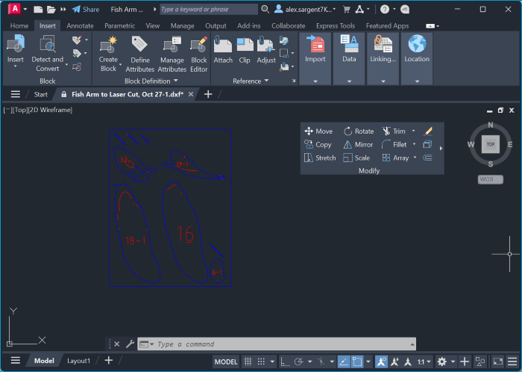
Task: Click the MODEL space button in status bar
Action: (226, 362)
